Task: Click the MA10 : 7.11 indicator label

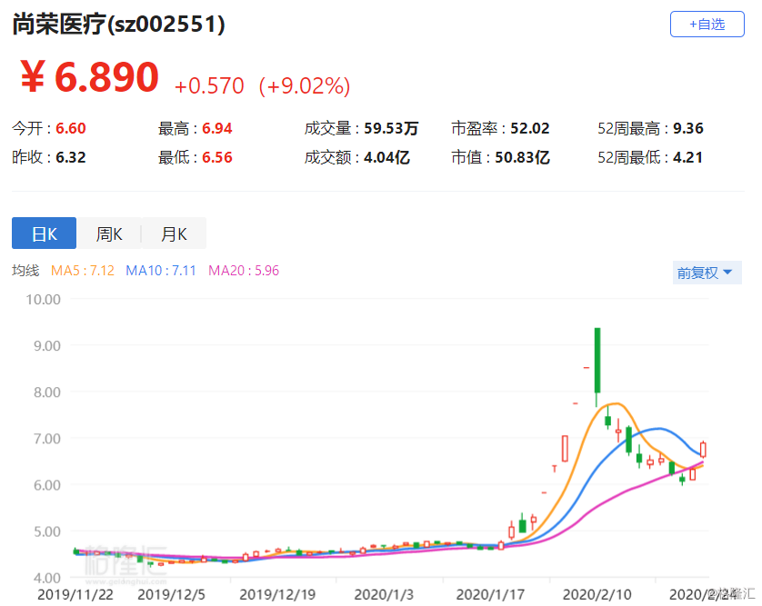Action: coord(161,271)
